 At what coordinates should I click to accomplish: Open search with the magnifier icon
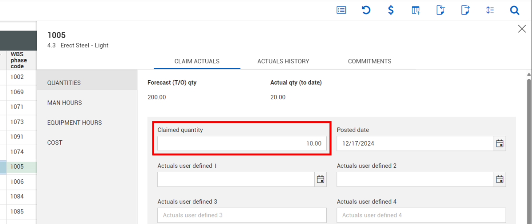point(514,10)
